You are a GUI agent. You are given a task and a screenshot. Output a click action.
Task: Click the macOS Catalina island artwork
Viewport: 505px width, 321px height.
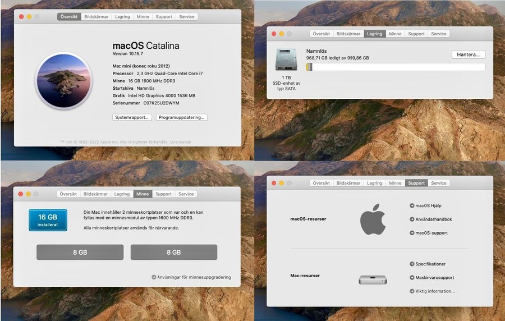[x=63, y=81]
